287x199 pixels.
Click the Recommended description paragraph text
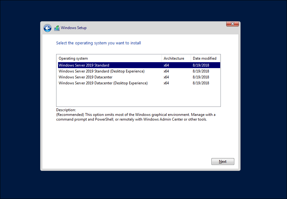tap(136, 117)
